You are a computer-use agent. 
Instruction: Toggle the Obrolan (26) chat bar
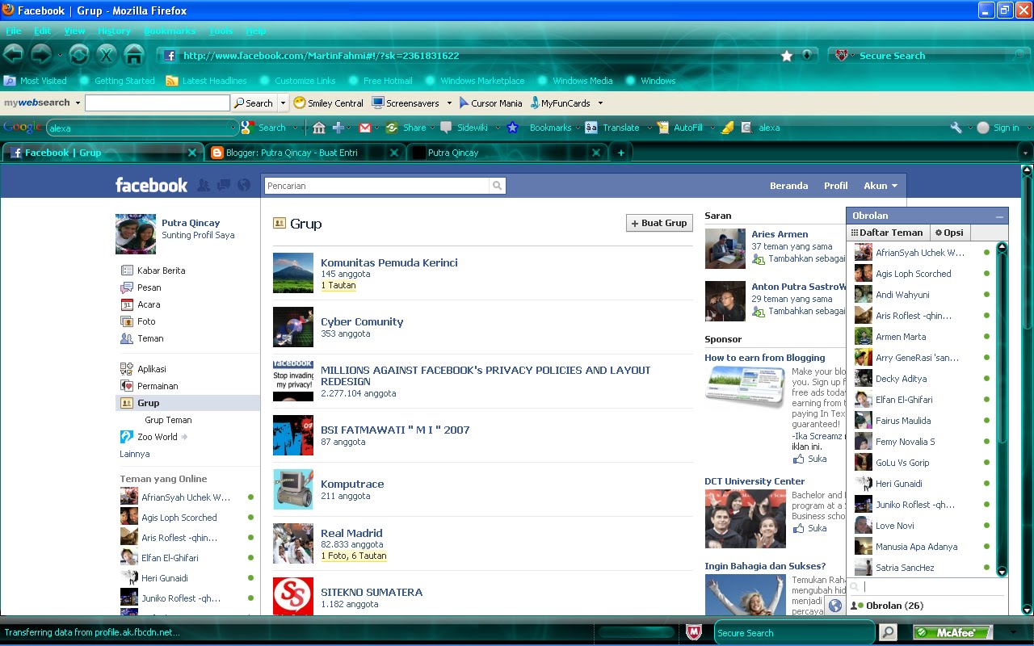[x=927, y=606]
